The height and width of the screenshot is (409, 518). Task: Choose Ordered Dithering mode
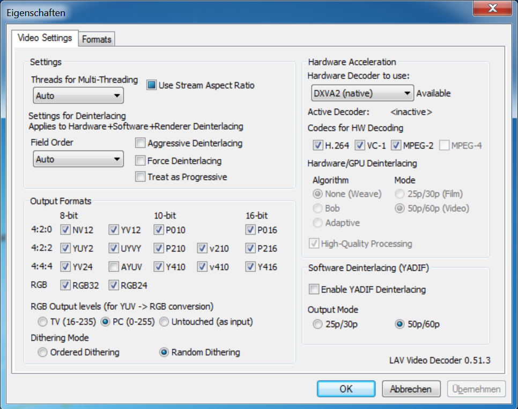pyautogui.click(x=42, y=353)
